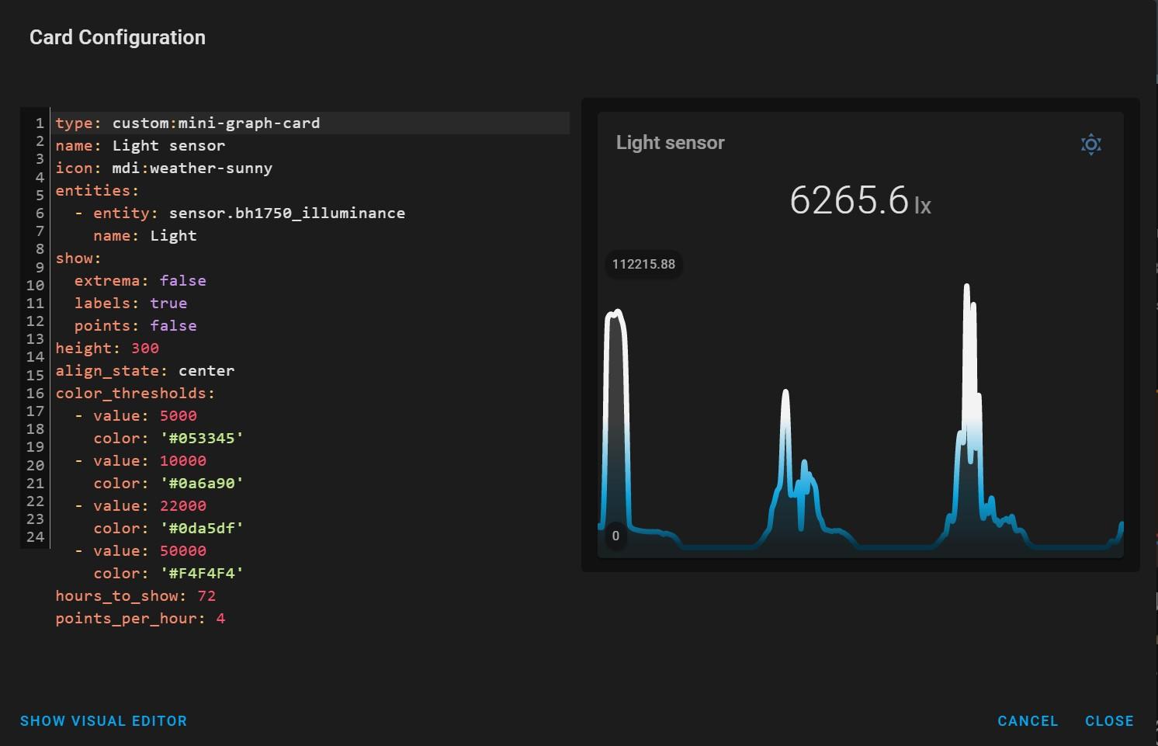Click the 112215.88 maximum label on the graph
Image resolution: width=1158 pixels, height=746 pixels.
tap(643, 264)
